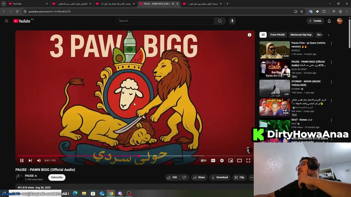Select the Moroccan hip-hop chip
This screenshot has height=197, width=351.
coord(301,35)
